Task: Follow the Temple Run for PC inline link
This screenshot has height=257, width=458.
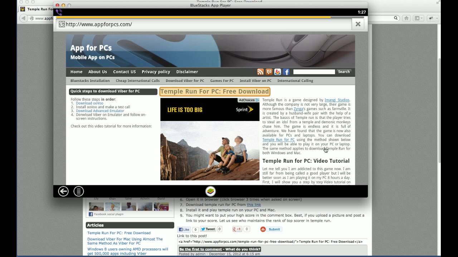Action: (278, 140)
